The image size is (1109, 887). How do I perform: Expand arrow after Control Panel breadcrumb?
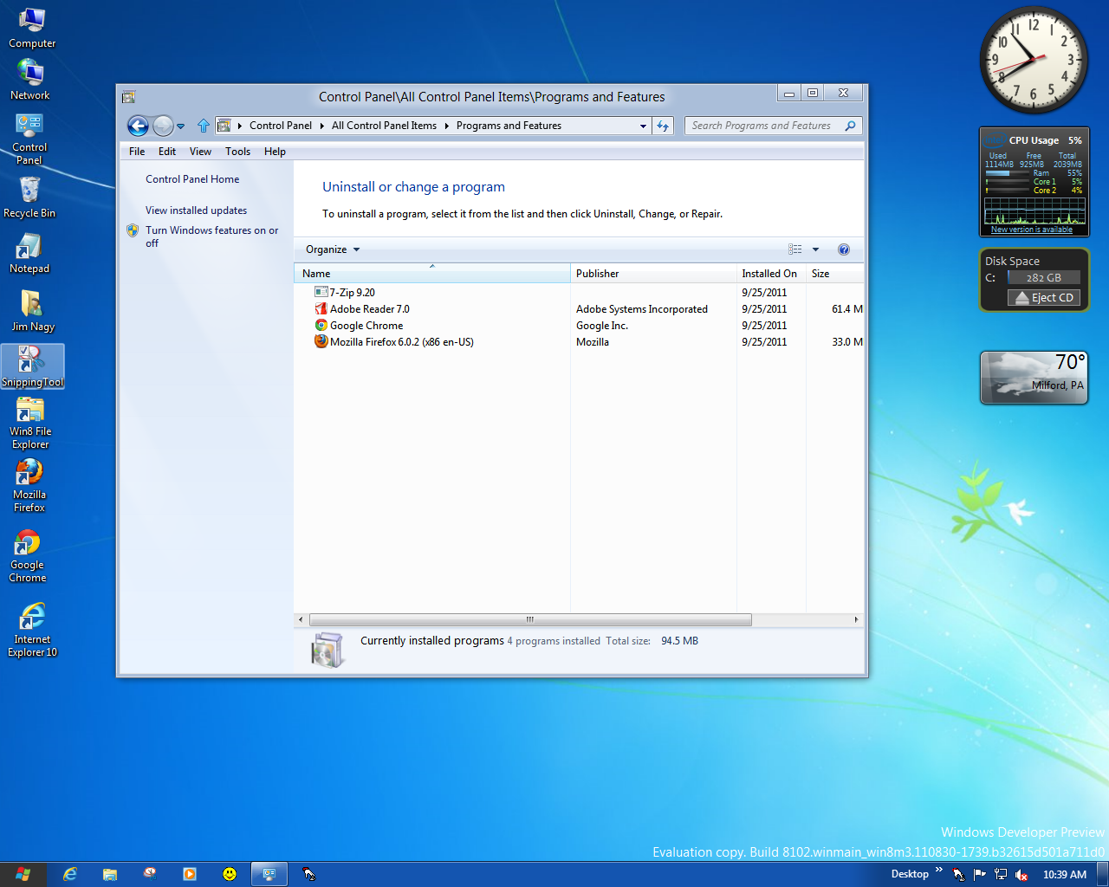click(x=321, y=126)
